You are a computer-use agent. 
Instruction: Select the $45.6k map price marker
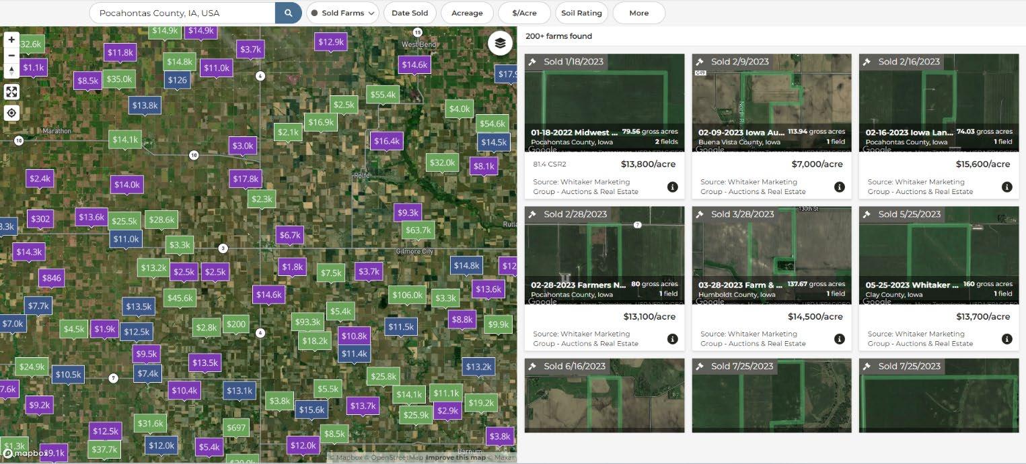(180, 297)
